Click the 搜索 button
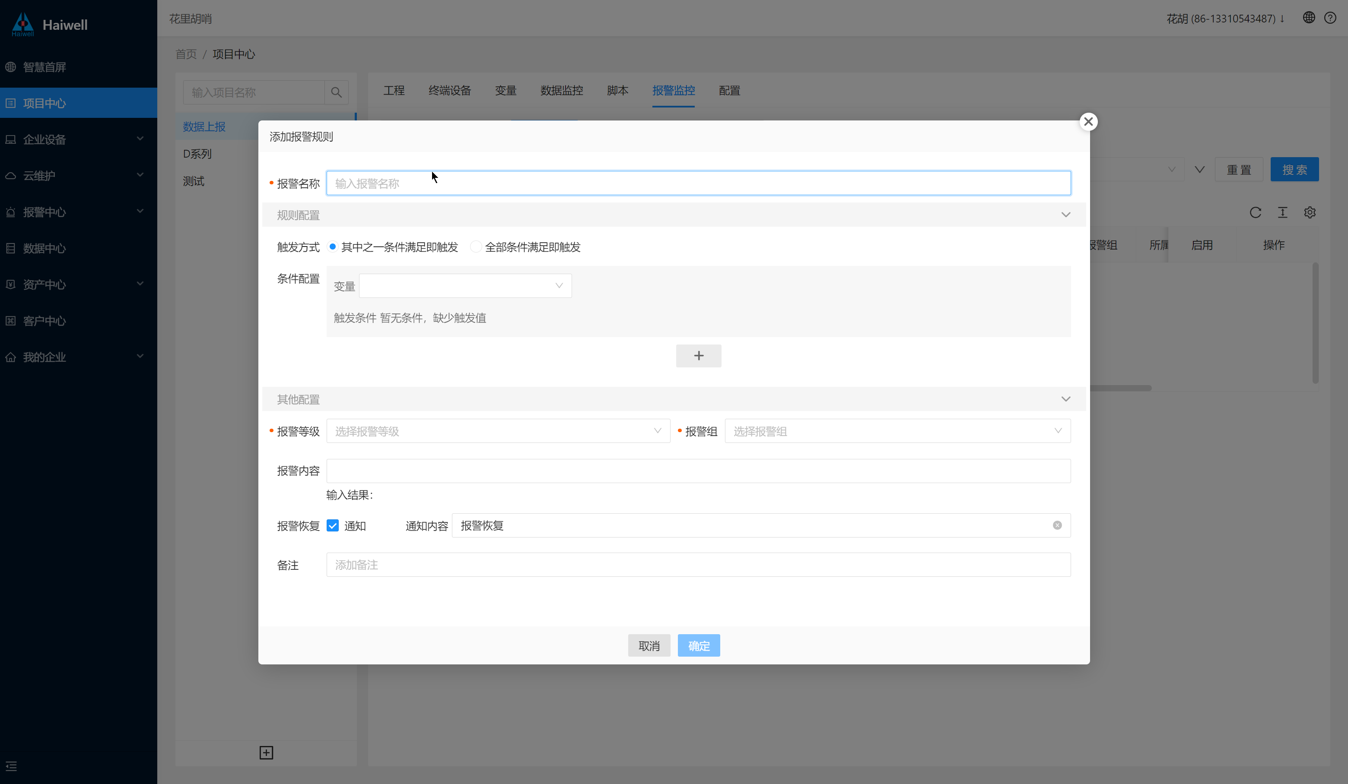This screenshot has height=784, width=1348. click(1294, 170)
